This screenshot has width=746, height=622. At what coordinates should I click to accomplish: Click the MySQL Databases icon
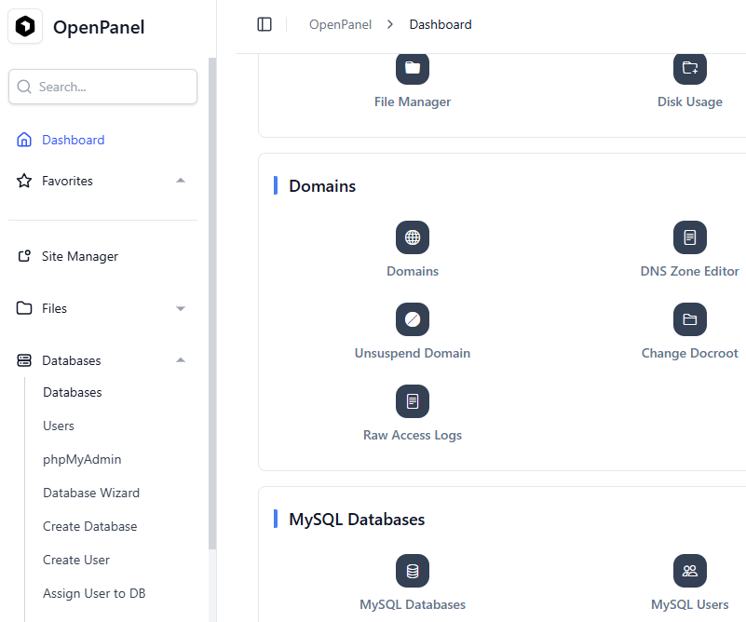[412, 571]
